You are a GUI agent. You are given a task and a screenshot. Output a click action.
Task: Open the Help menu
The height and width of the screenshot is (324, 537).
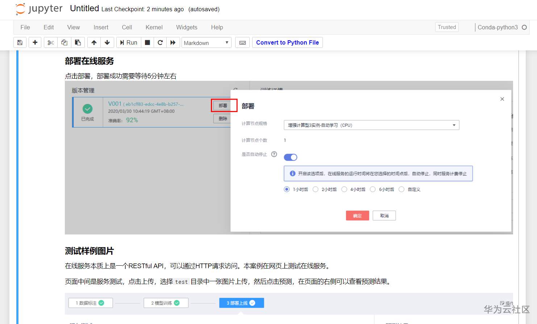pos(217,27)
